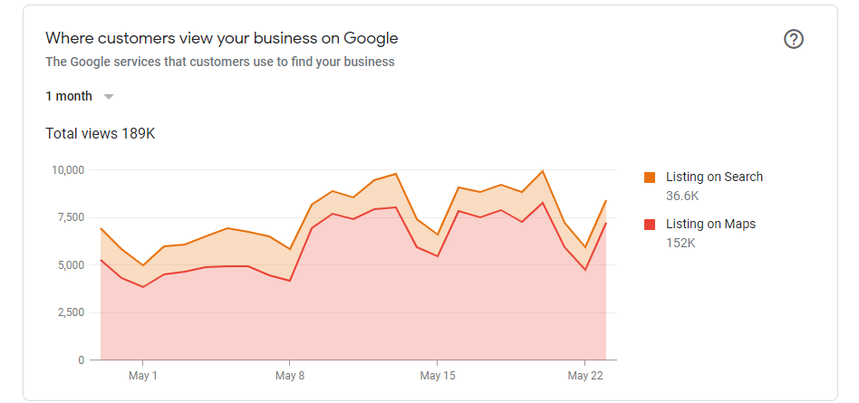The image size is (859, 403).
Task: Click the red Listing on Maps swatch
Action: pos(650,224)
